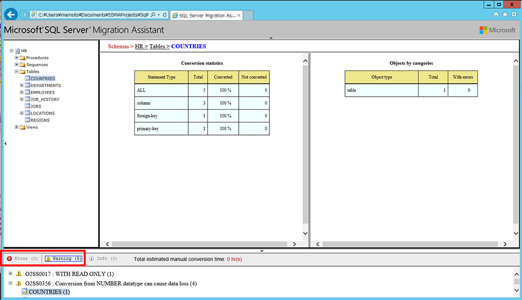Close the SQL Server Migration Assistant tab

(x=239, y=15)
